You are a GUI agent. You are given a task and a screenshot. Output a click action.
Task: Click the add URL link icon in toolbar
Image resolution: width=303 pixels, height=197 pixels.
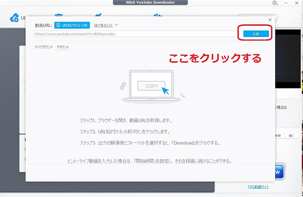14,18
